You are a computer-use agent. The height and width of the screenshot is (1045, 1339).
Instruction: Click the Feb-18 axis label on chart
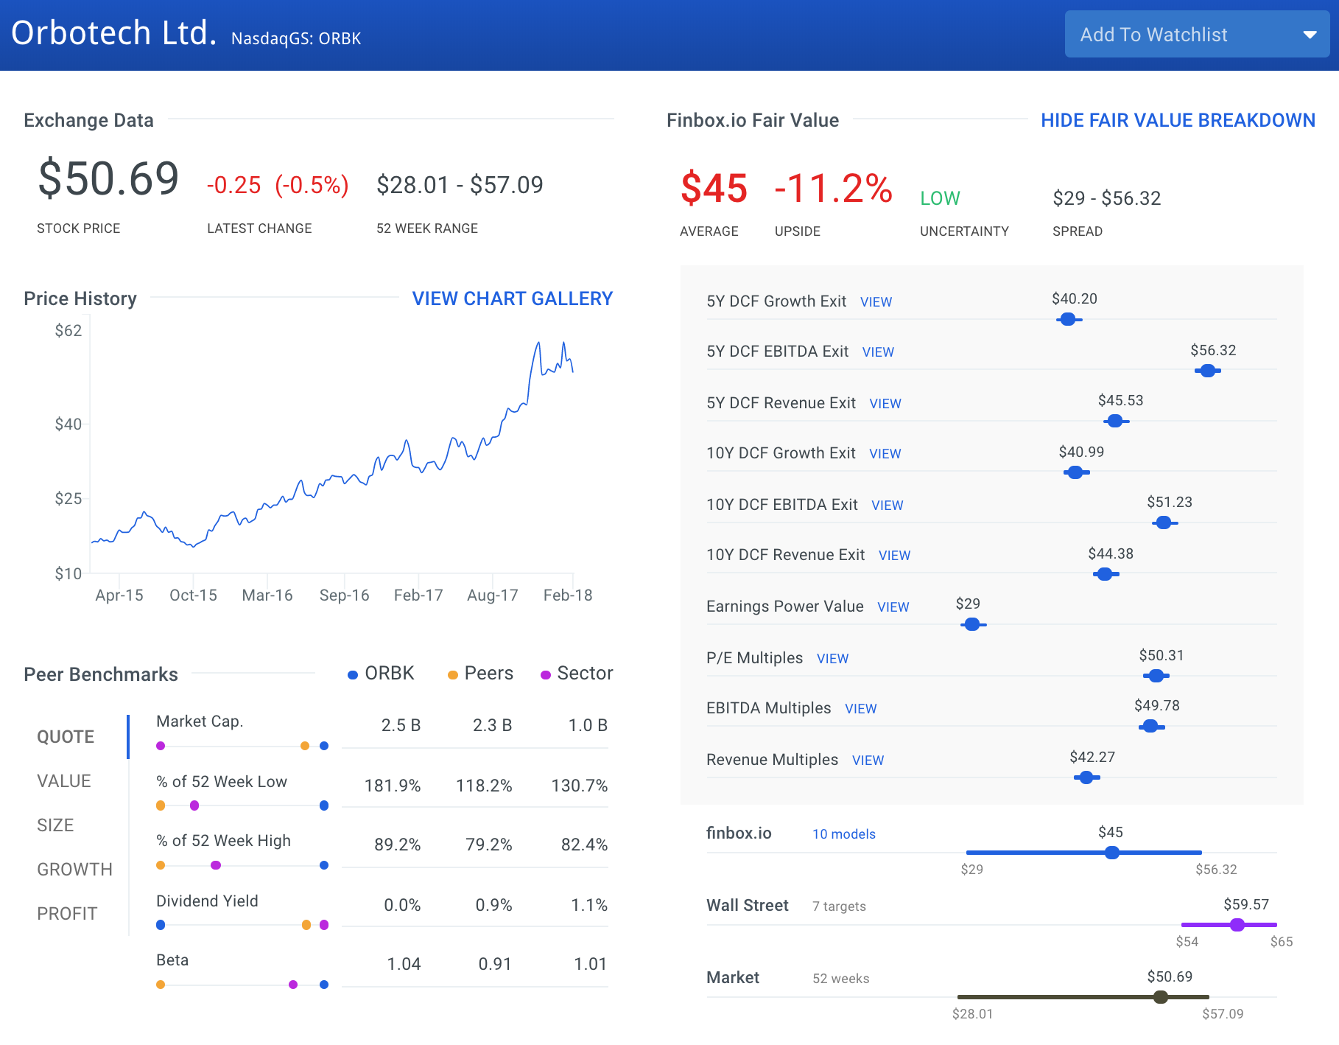point(567,595)
